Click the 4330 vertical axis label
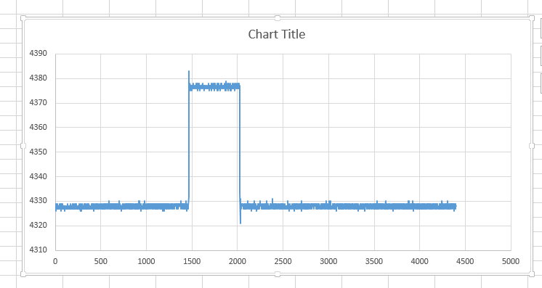 pos(38,200)
